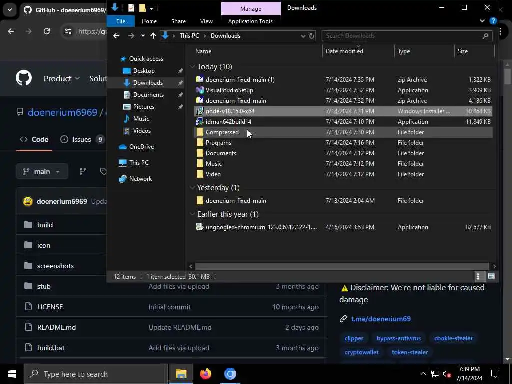Expand the address bar history dropdown
This screenshot has width=512, height=384.
(303, 36)
